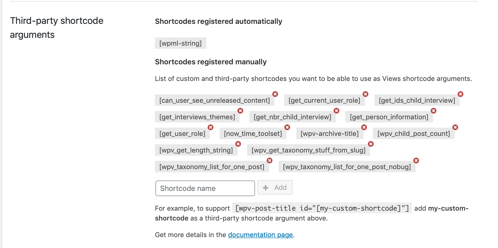Delete the now_time_toolset shortcode
The image size is (498, 248).
(x=287, y=127)
